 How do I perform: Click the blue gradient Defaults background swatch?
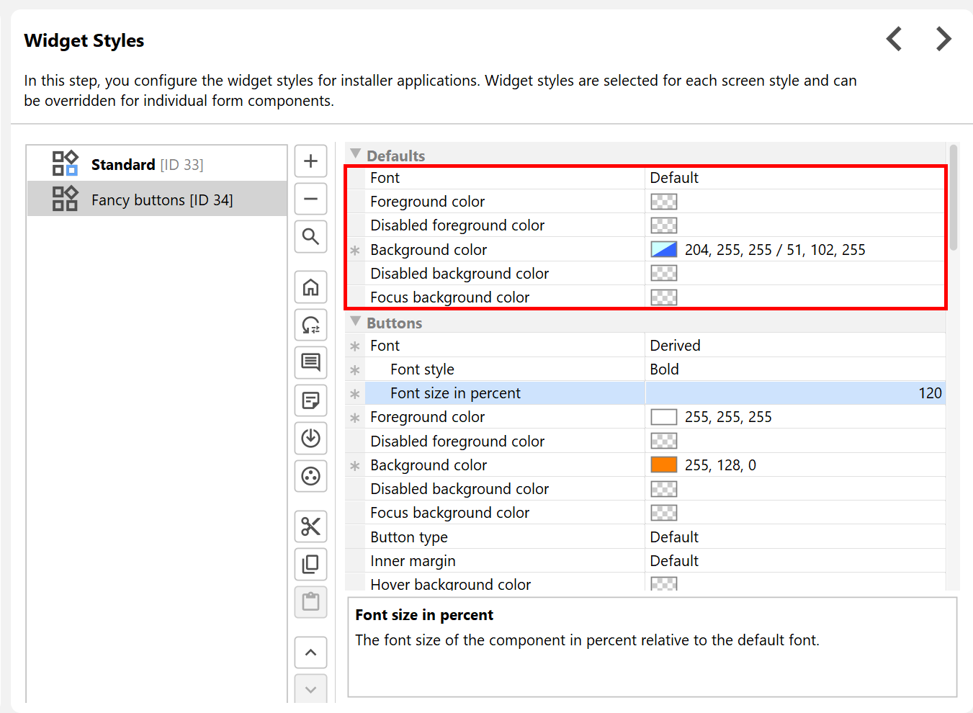pyautogui.click(x=663, y=250)
